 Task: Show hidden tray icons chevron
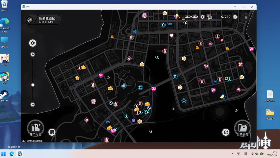[232, 154]
